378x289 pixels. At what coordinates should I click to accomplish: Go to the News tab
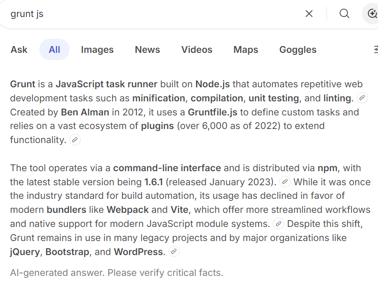tap(148, 49)
